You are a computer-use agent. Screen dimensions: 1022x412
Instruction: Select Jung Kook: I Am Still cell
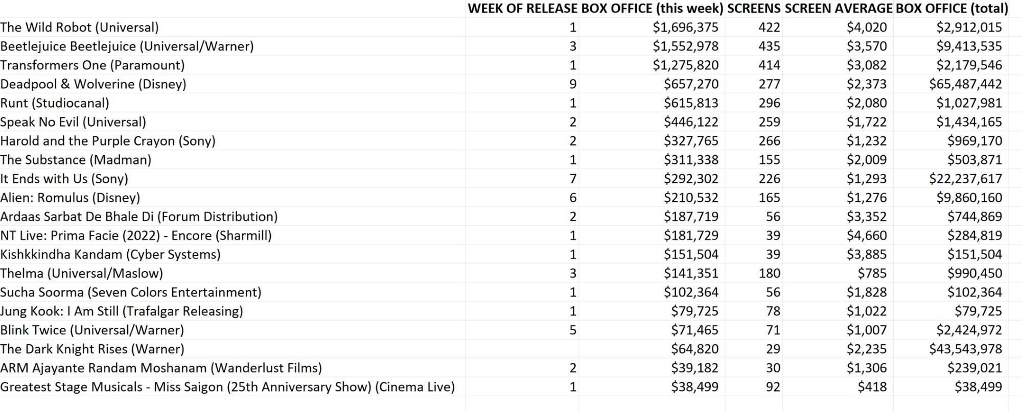pos(122,311)
